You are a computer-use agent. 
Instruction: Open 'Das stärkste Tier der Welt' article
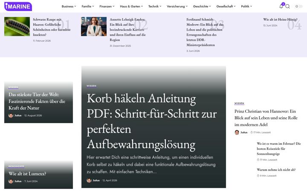[x=37, y=101]
